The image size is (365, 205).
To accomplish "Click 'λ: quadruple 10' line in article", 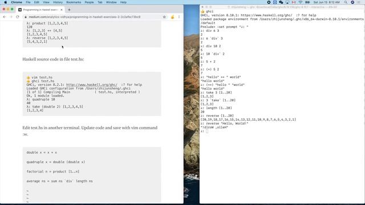I will tap(40, 100).
